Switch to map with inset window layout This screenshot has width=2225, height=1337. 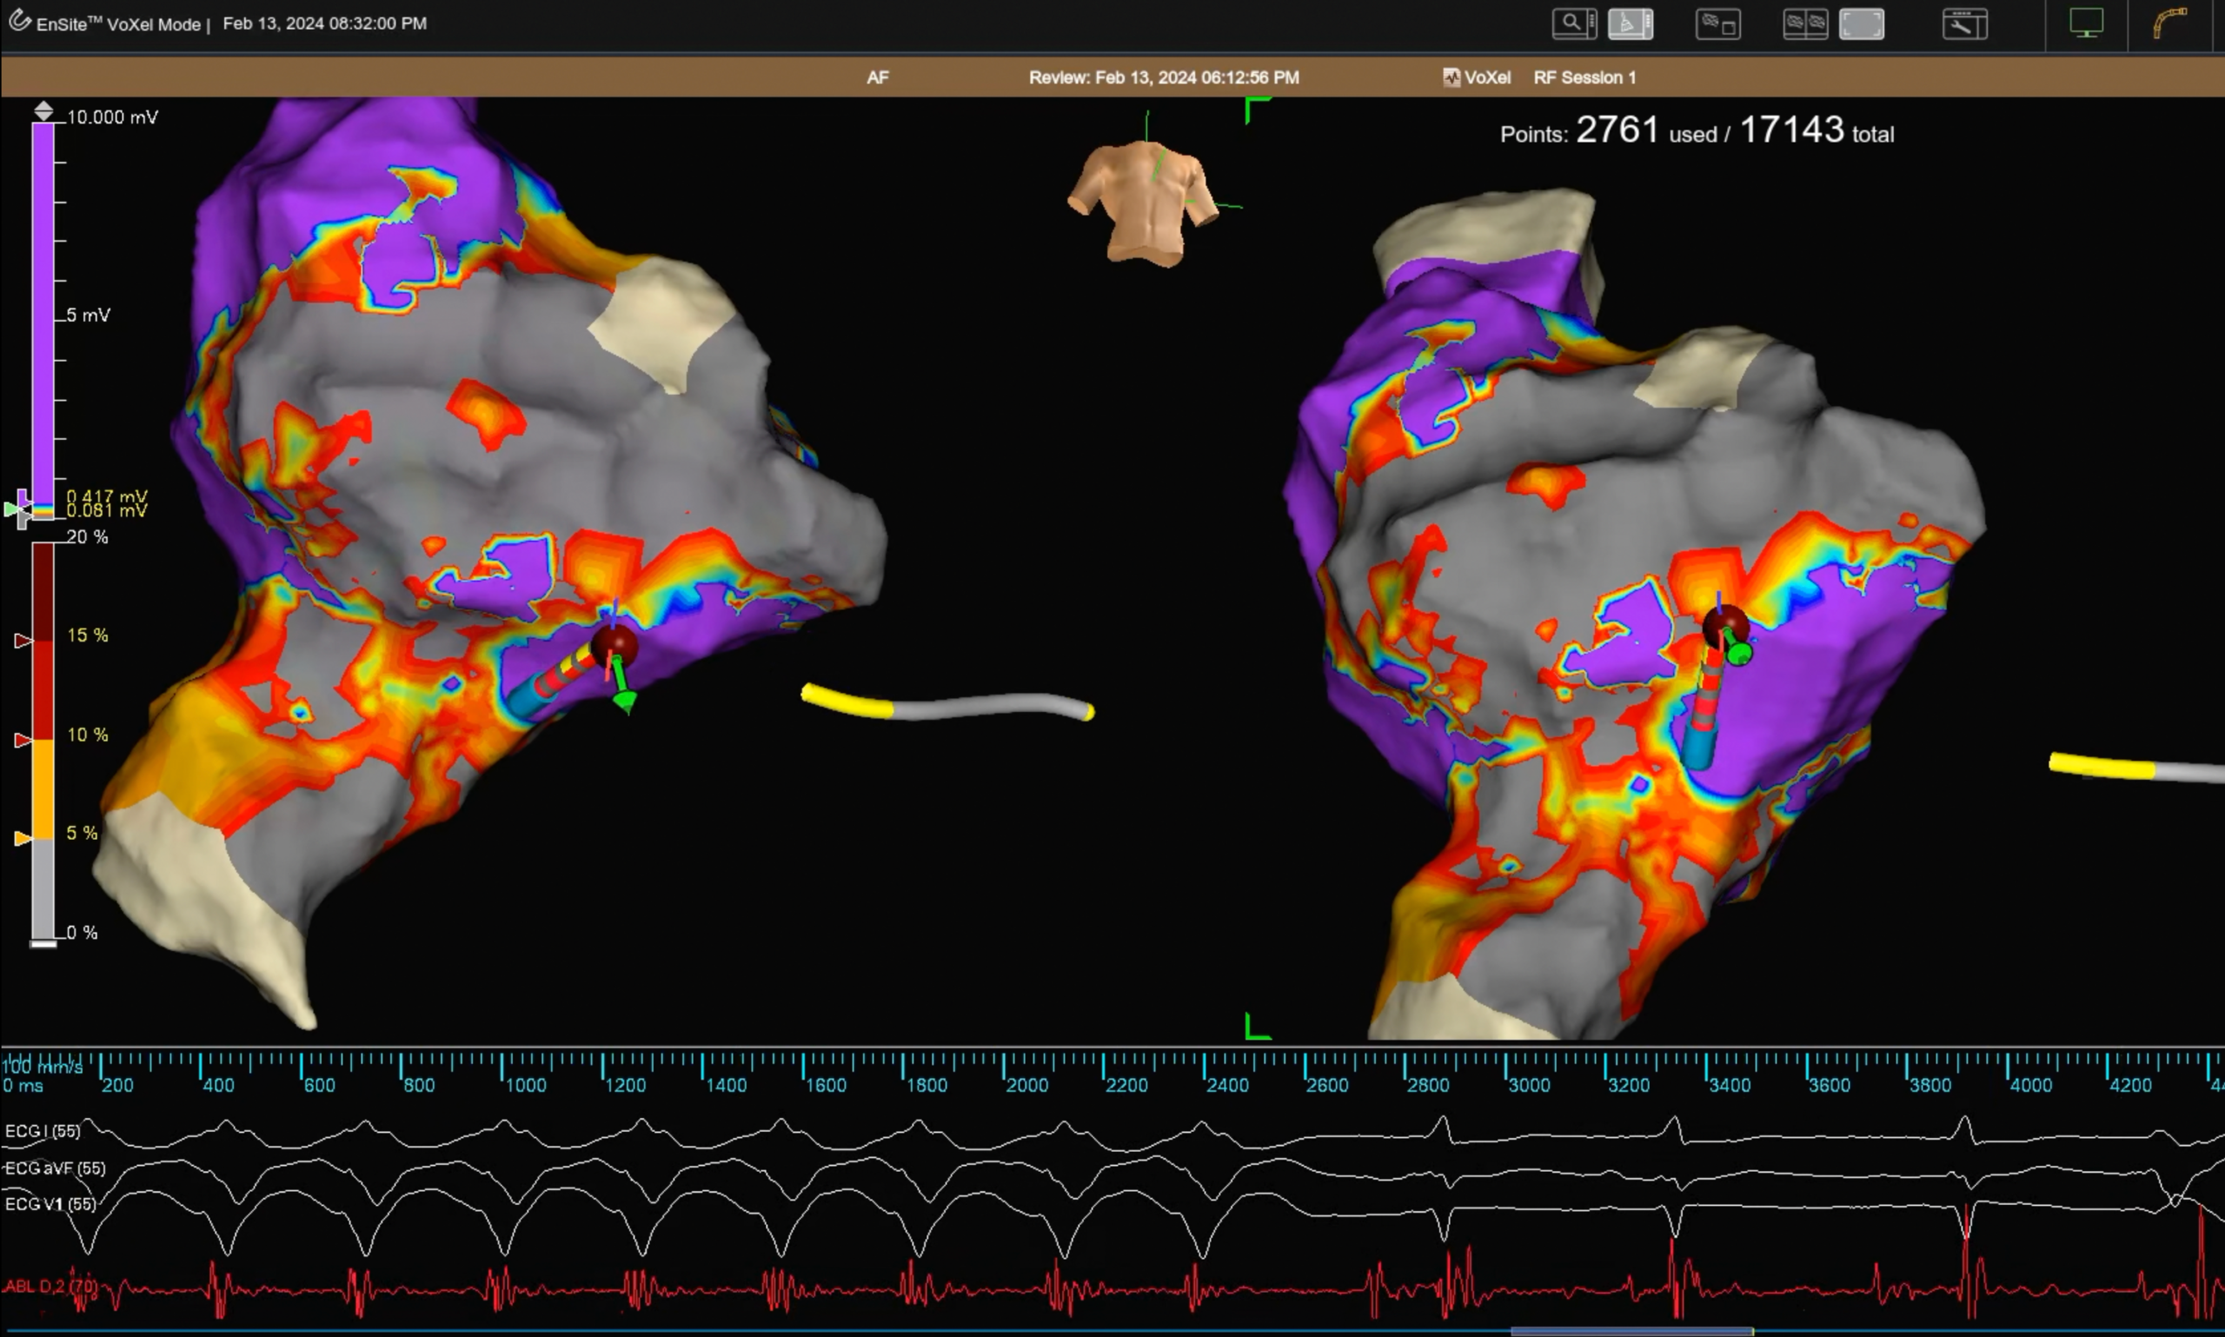[1717, 24]
